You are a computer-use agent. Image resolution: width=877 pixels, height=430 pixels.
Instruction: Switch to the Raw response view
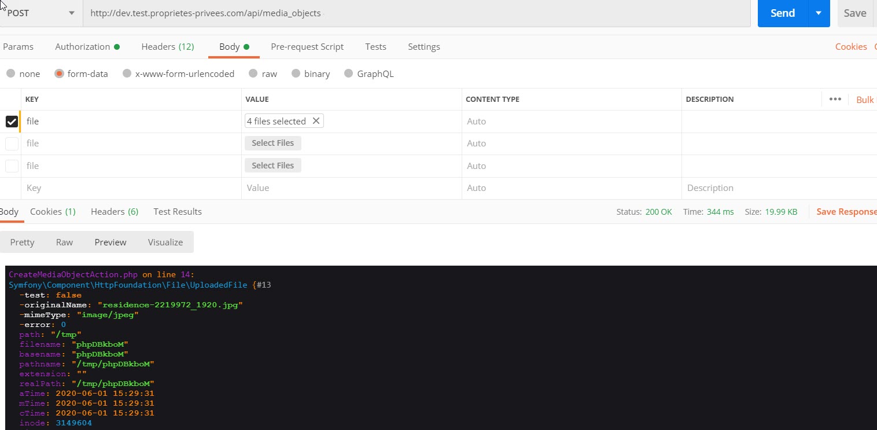click(64, 242)
